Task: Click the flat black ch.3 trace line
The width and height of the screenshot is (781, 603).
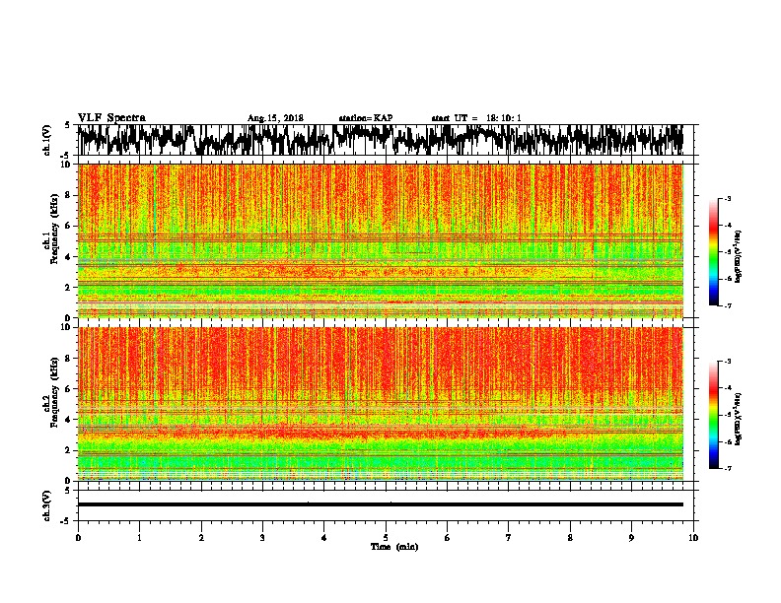Action: [380, 504]
